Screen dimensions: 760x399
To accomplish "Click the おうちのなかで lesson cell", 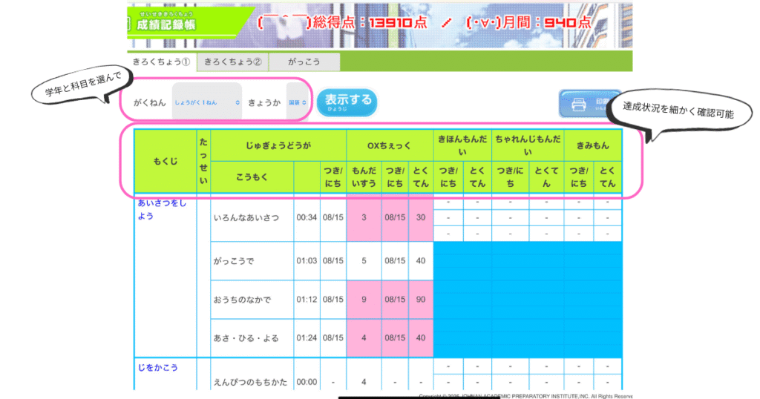I will pyautogui.click(x=252, y=300).
